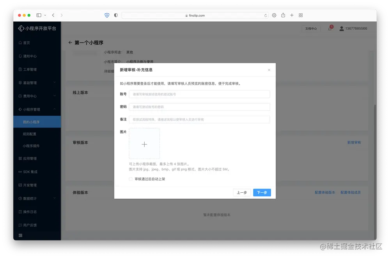Click the Safari share icon
390x258 pixels.
click(x=283, y=15)
